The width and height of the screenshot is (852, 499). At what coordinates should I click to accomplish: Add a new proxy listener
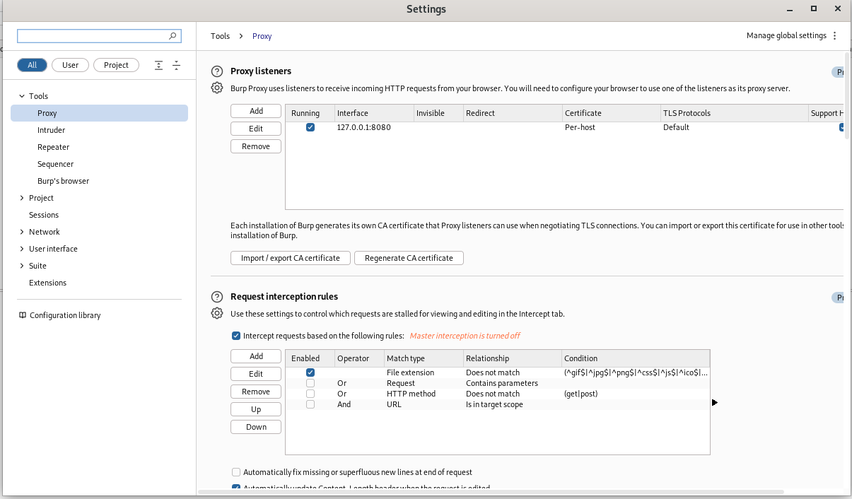tap(256, 111)
